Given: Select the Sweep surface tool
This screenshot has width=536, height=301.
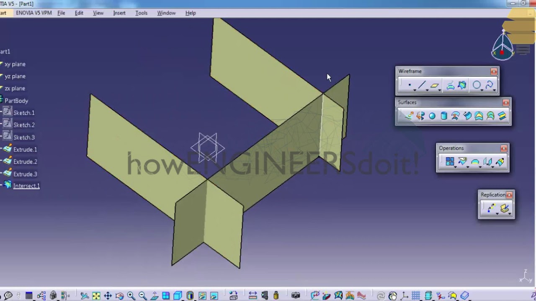Looking at the screenshot, I should pyautogui.click(x=467, y=116).
